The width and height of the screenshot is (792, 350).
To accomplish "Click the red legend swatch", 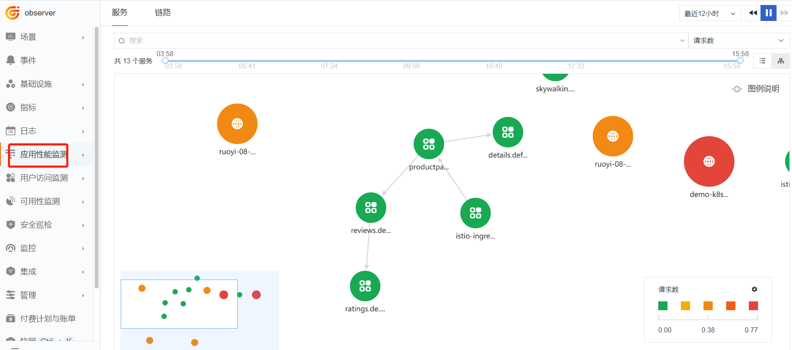I will [x=753, y=306].
